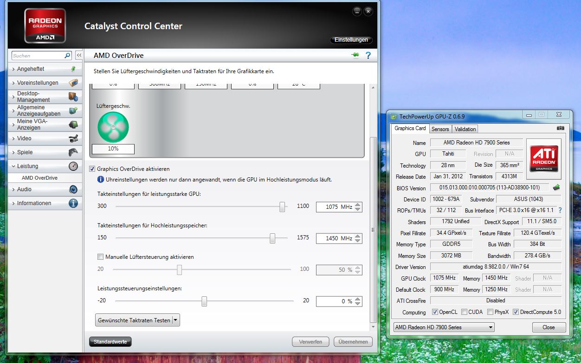Select Graphics Card tab in GPU-Z
The image size is (581, 363).
(x=410, y=128)
